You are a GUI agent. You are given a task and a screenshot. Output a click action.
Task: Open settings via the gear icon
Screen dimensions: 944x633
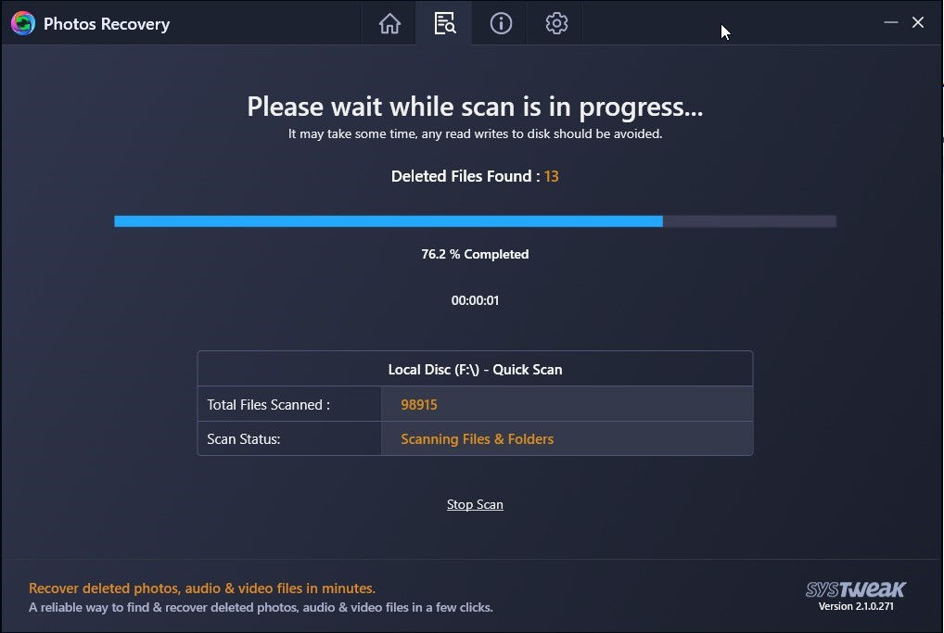(556, 23)
